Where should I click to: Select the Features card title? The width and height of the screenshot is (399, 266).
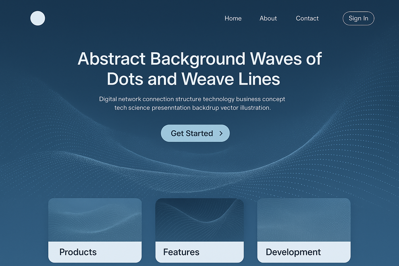pyautogui.click(x=181, y=252)
